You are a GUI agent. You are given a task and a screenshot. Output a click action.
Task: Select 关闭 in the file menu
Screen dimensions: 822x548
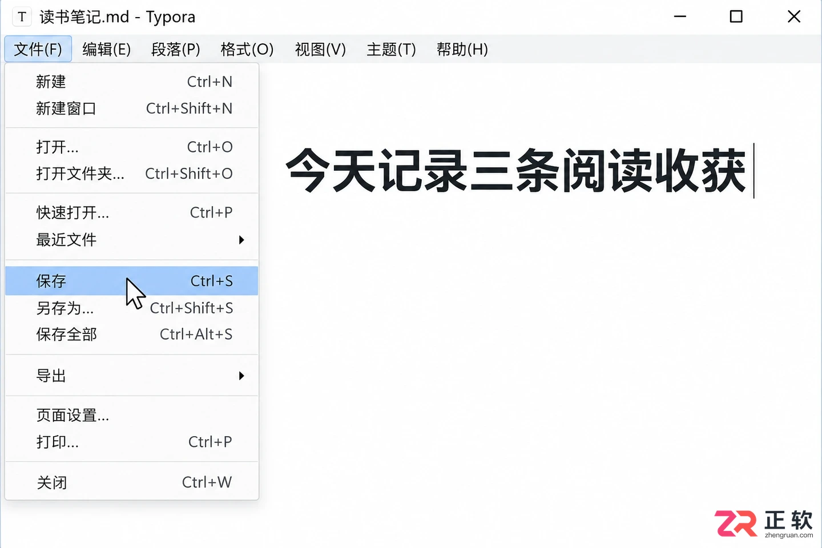click(x=132, y=482)
